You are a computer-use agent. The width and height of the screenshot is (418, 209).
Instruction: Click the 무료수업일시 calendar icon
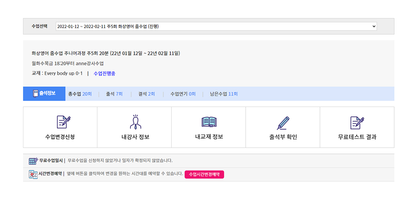(x=33, y=161)
